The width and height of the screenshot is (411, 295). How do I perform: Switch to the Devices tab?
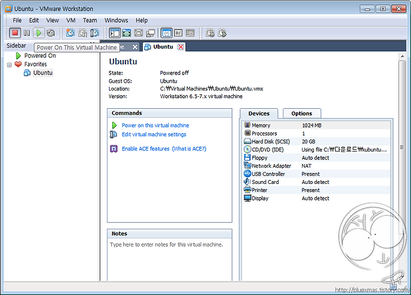[x=259, y=113]
